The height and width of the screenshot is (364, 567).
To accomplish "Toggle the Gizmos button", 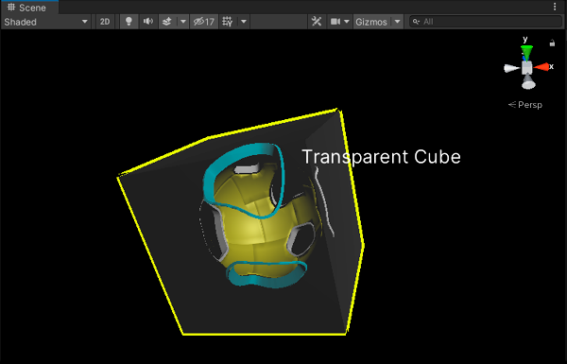I will pos(371,22).
